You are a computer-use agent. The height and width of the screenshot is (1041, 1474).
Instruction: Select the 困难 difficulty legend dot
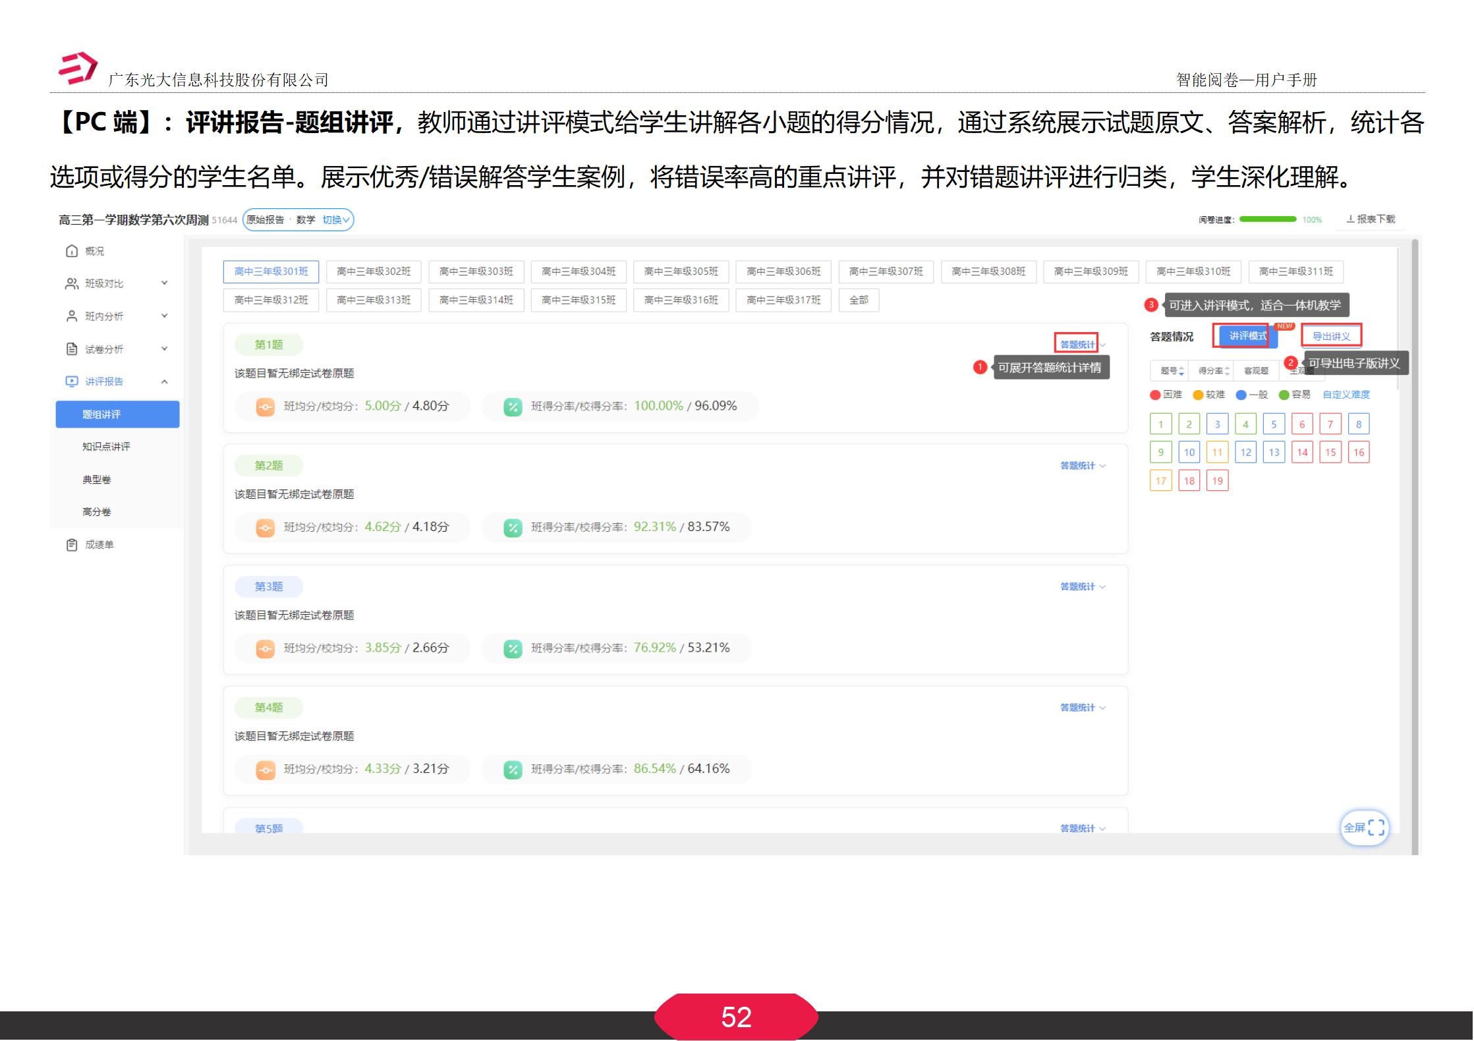pyautogui.click(x=1155, y=395)
